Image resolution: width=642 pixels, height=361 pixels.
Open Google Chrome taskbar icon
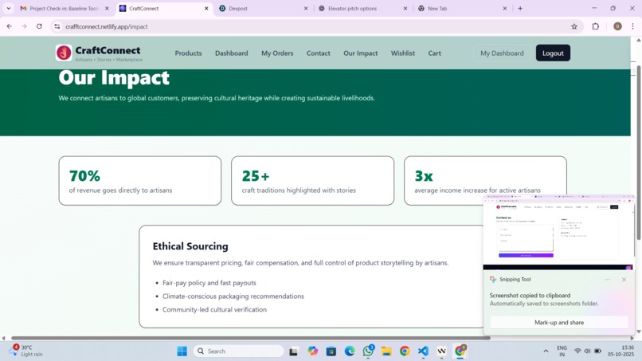point(405,351)
